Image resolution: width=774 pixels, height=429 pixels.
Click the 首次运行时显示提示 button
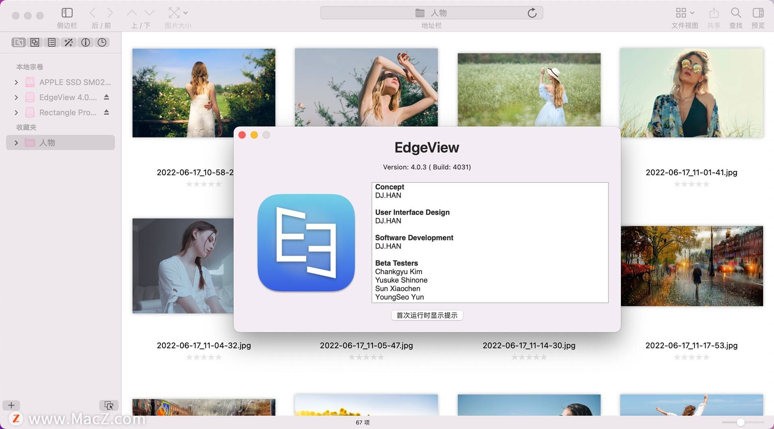(x=427, y=315)
